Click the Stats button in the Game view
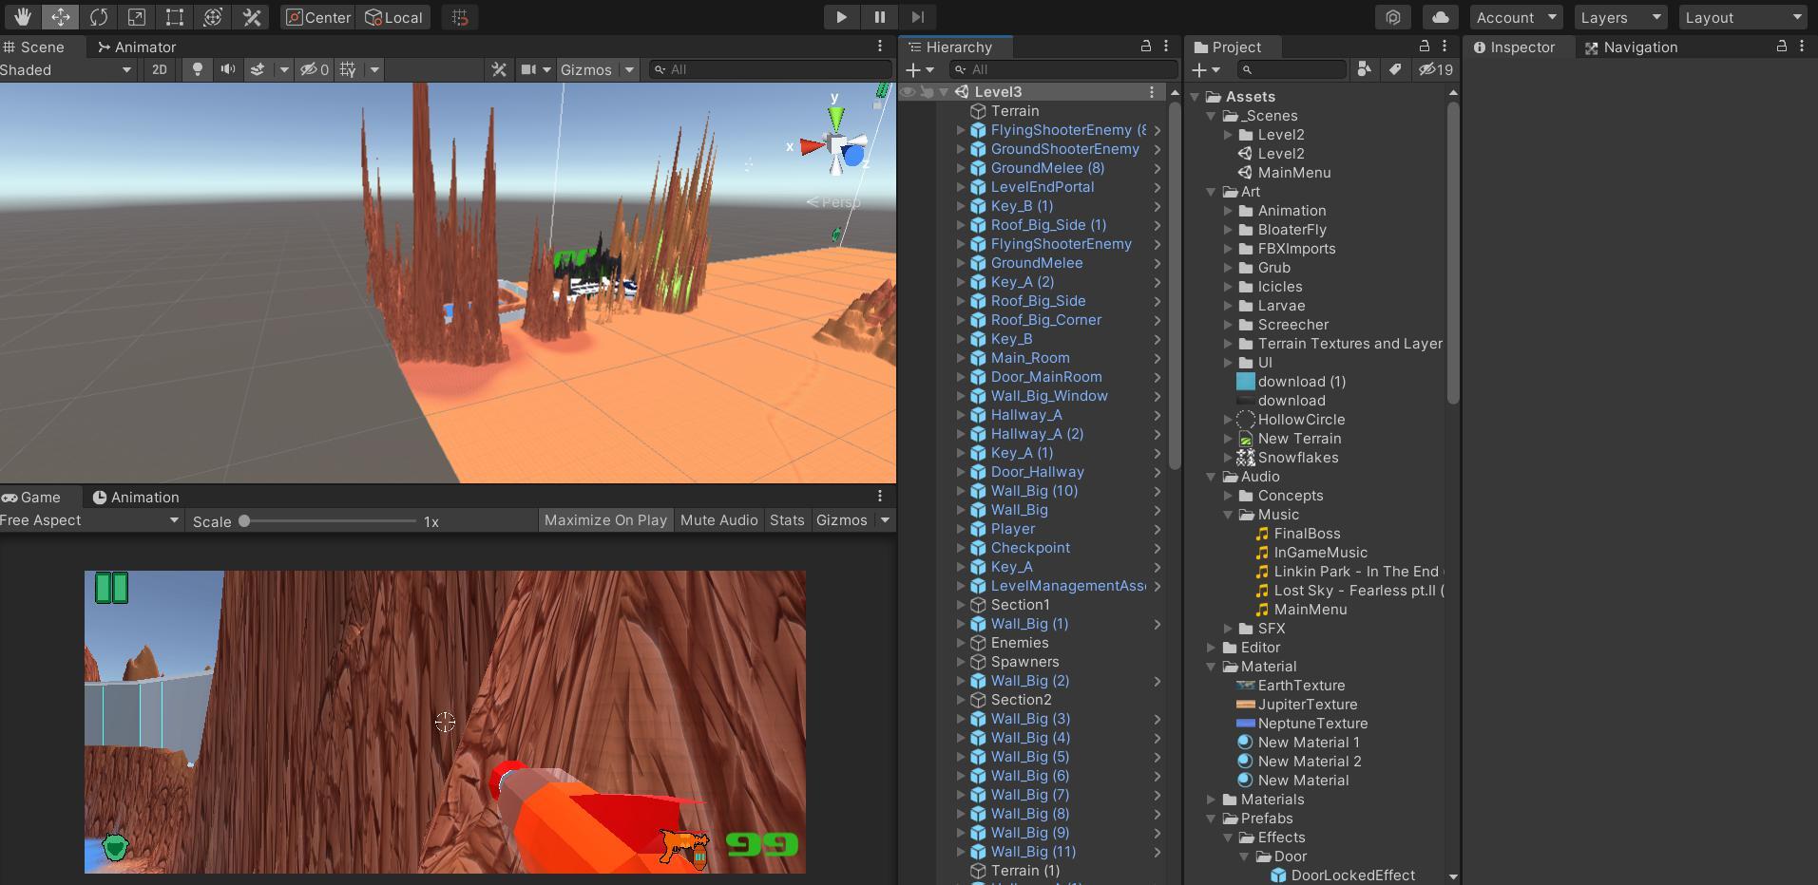 coord(787,520)
